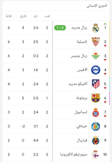This screenshot has width=112, height=162.
Task: Open the ريال مدريد team name link
Action: [x=79, y=28]
